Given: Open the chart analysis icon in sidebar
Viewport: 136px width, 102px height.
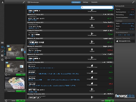Looking at the screenshot, I should point(2,51).
